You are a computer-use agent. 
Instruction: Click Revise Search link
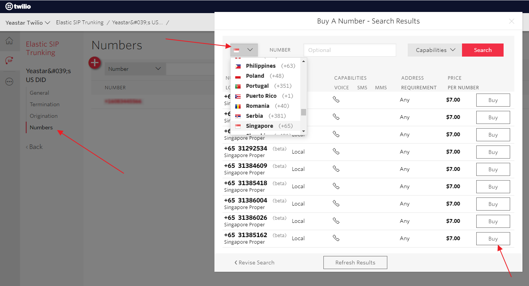(254, 263)
